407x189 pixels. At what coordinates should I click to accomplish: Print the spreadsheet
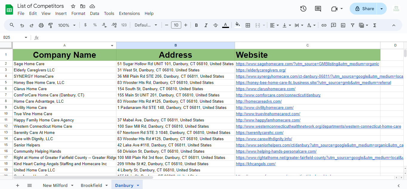[x=41, y=25]
